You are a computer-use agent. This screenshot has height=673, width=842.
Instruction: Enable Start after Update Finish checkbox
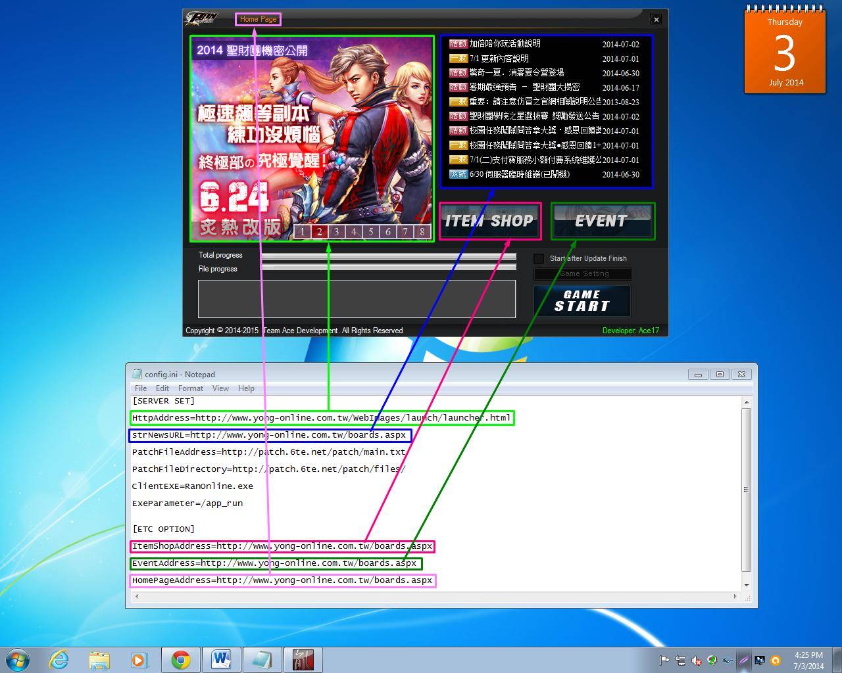click(539, 258)
